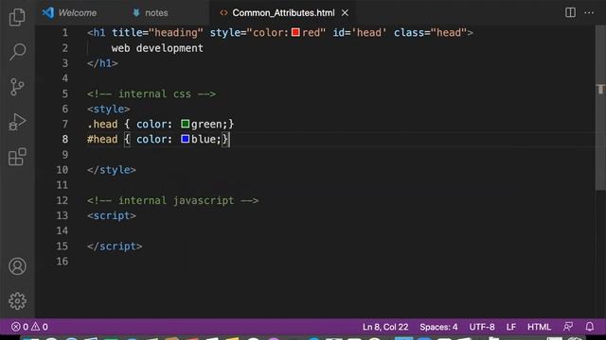
Task: Change indentation via Spaces: 4
Action: coord(438,327)
